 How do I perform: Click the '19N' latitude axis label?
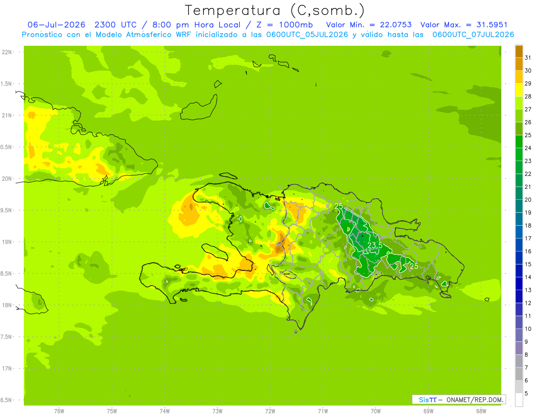pyautogui.click(x=7, y=242)
